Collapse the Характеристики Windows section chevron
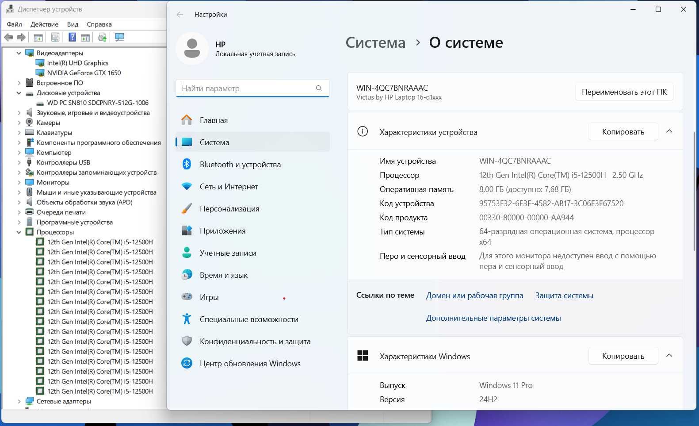This screenshot has height=426, width=699. click(x=669, y=356)
